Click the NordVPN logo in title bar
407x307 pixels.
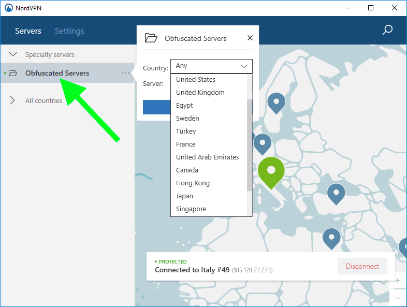click(x=9, y=8)
